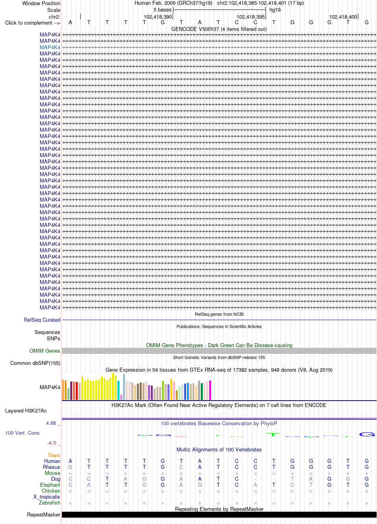The image size is (377, 524).
Task: Click the 'Scale' track label
Action: (x=54, y=10)
